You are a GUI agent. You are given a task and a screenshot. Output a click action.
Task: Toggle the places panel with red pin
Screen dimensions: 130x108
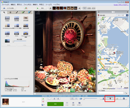click(x=110, y=98)
